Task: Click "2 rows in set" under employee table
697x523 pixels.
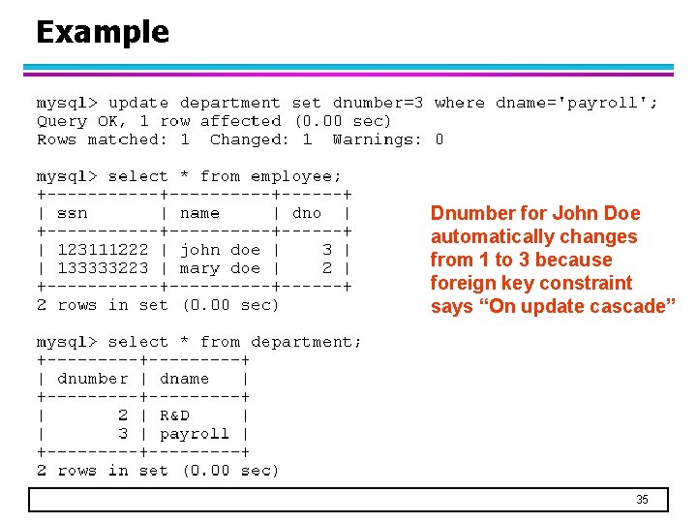Action: tap(158, 305)
